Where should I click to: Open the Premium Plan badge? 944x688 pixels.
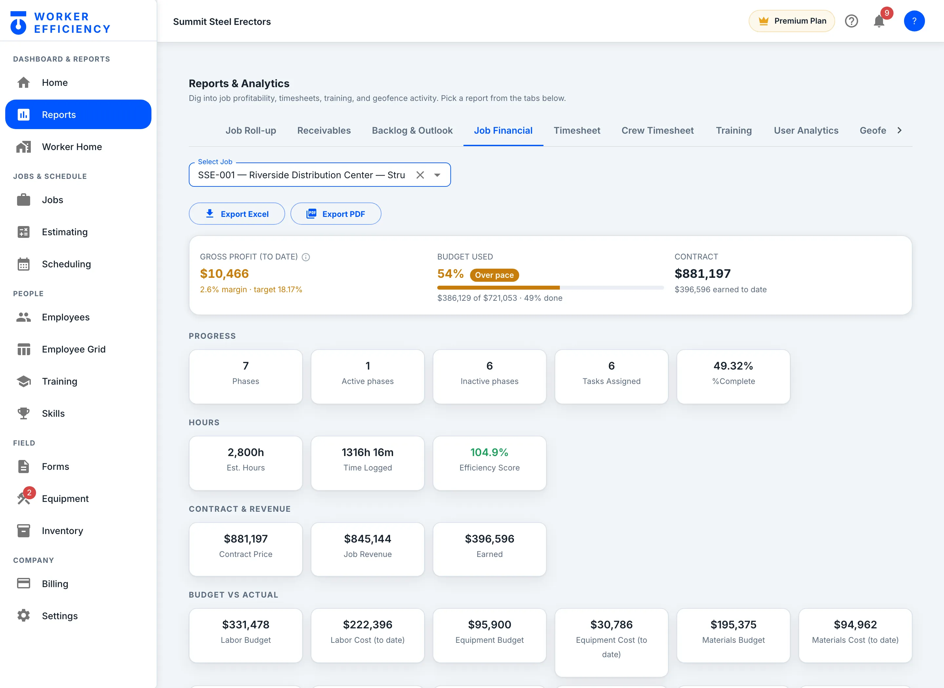pos(792,21)
